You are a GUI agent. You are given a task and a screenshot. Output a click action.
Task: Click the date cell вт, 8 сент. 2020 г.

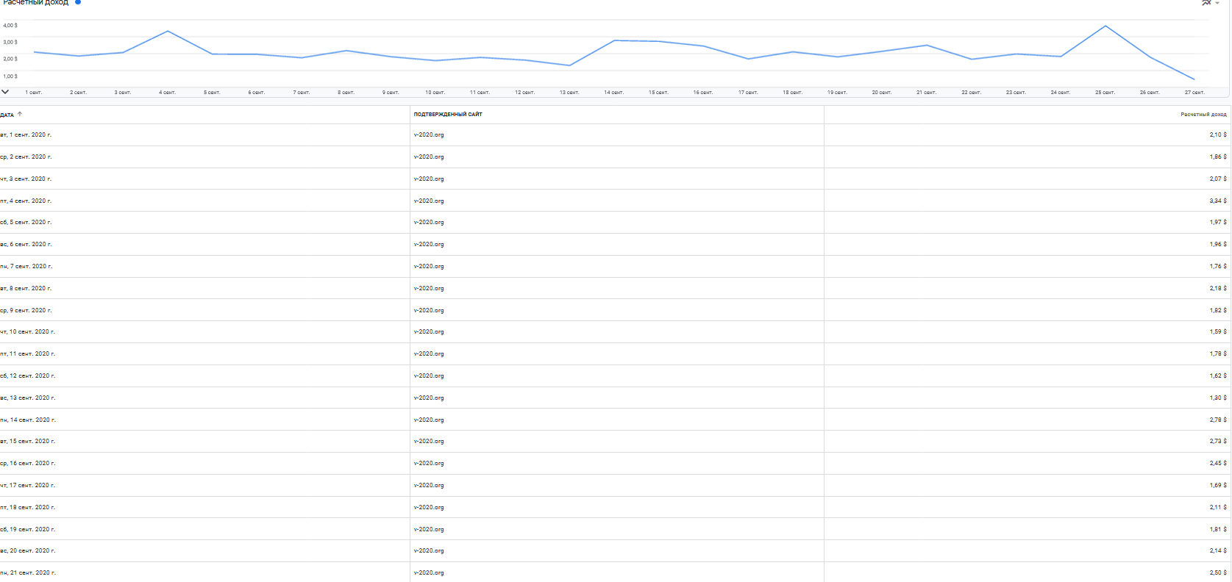(x=26, y=289)
